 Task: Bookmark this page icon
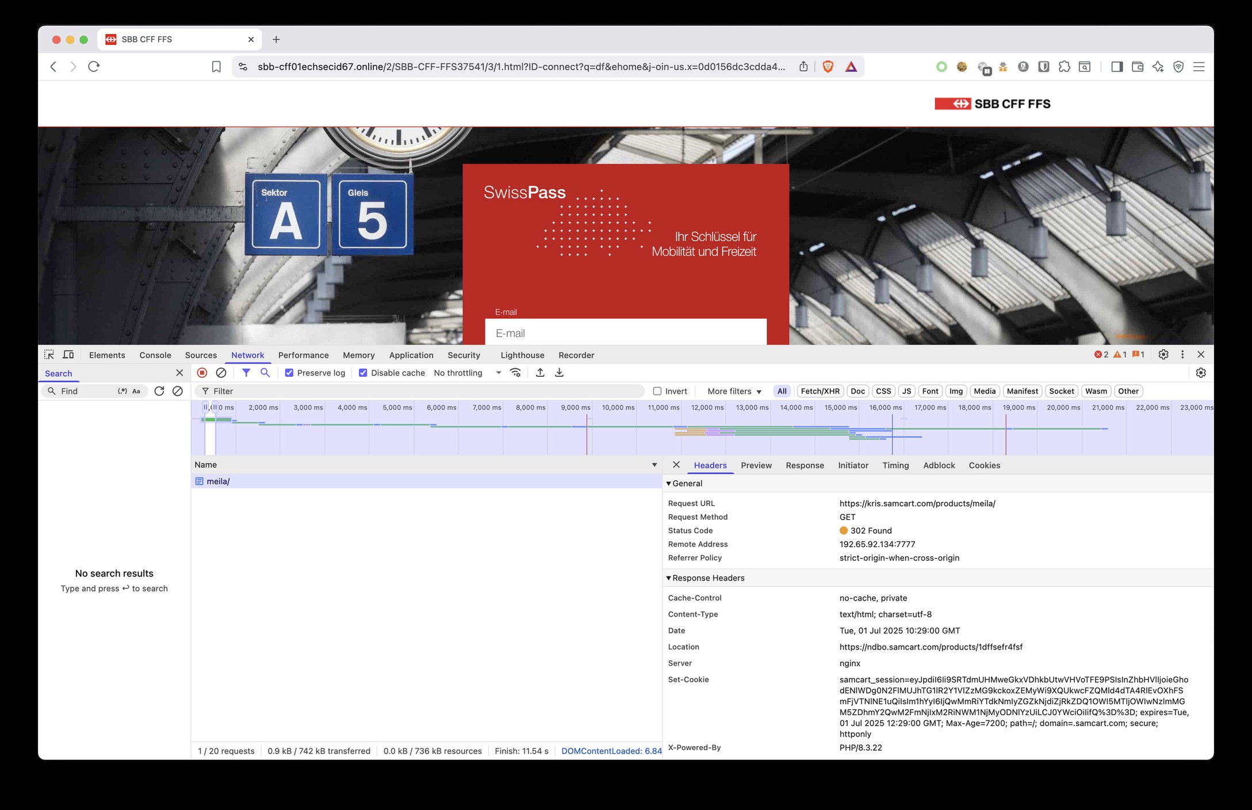coord(216,67)
